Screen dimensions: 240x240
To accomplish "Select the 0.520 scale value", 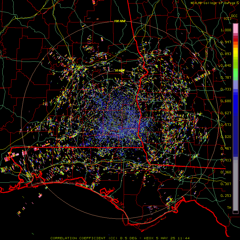I will point(226,137).
